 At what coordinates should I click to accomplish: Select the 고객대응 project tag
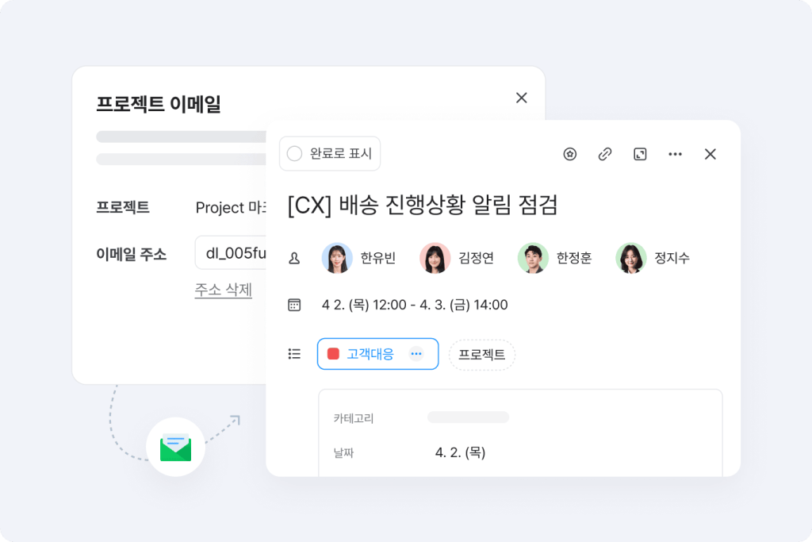click(377, 354)
